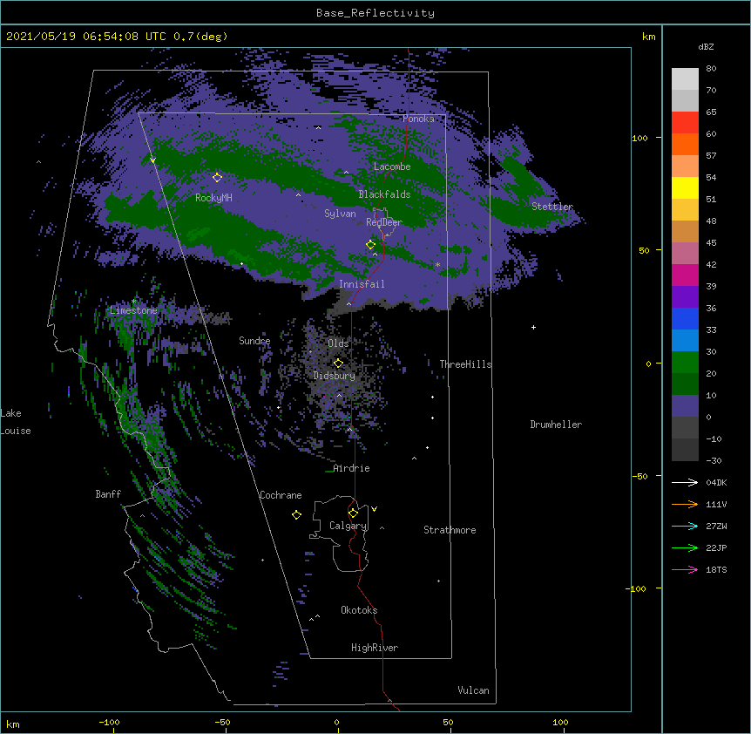Click the yellow V marker northwest of RockyMH
This screenshot has width=751, height=734.
(x=152, y=160)
